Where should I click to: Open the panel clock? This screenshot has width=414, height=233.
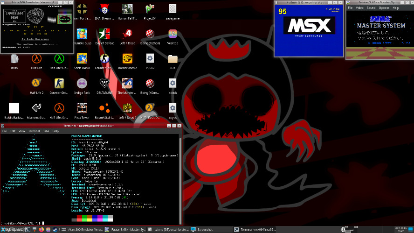(400, 230)
